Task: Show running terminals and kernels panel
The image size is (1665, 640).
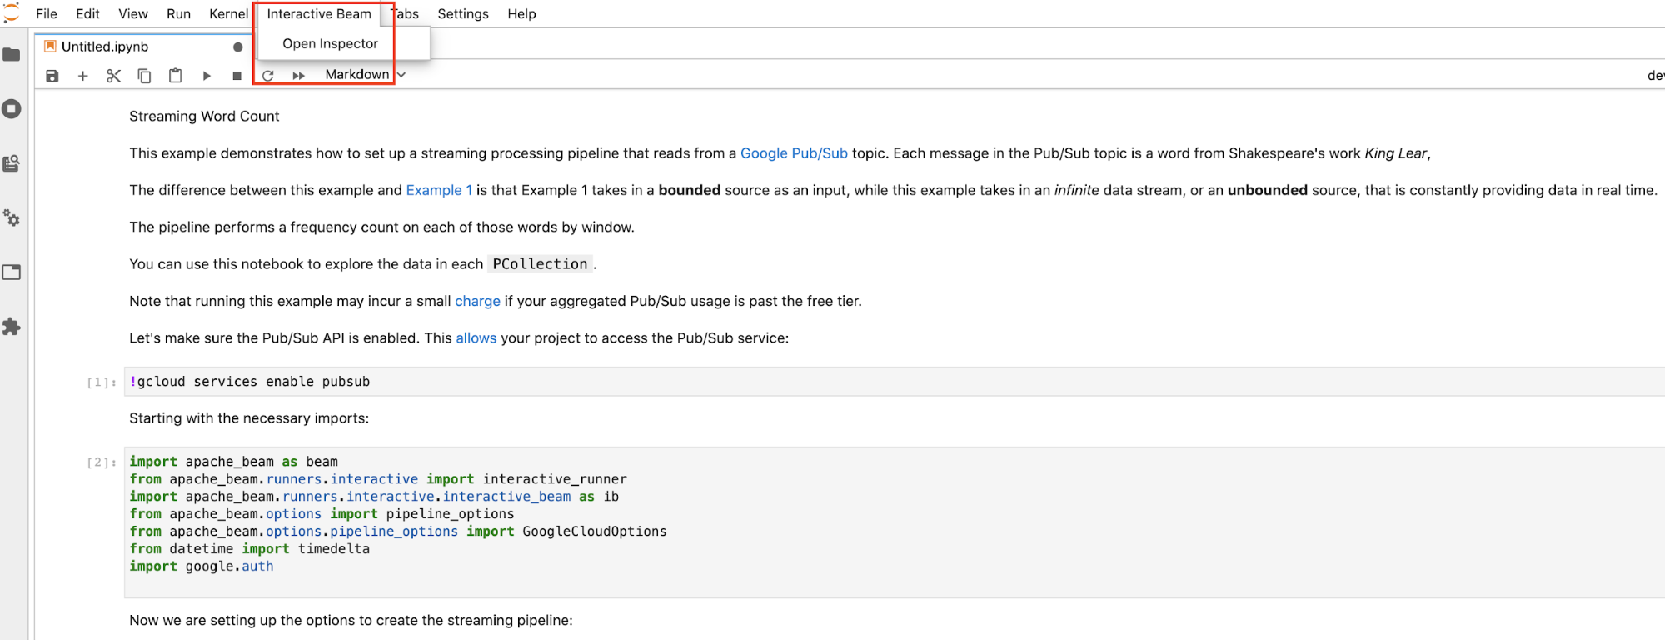Action: click(12, 109)
